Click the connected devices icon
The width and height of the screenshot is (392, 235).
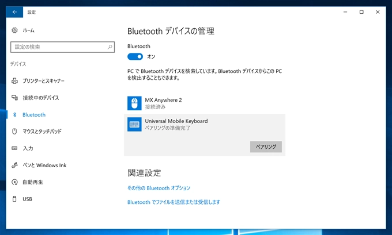14,98
